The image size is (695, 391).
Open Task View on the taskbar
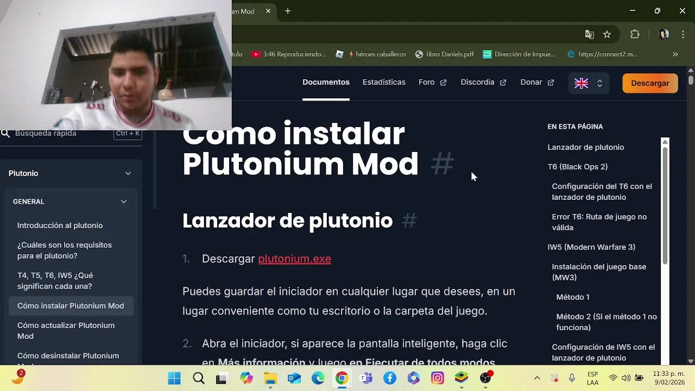(222, 379)
